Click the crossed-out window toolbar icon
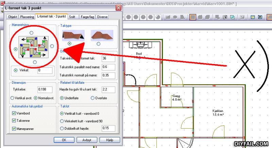Screen dimensions: 272x148 click(260, 17)
